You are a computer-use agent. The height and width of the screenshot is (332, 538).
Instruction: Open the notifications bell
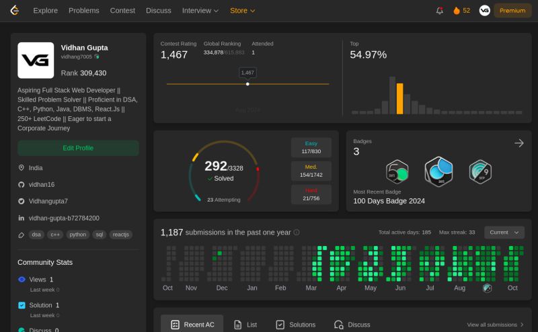coord(440,11)
